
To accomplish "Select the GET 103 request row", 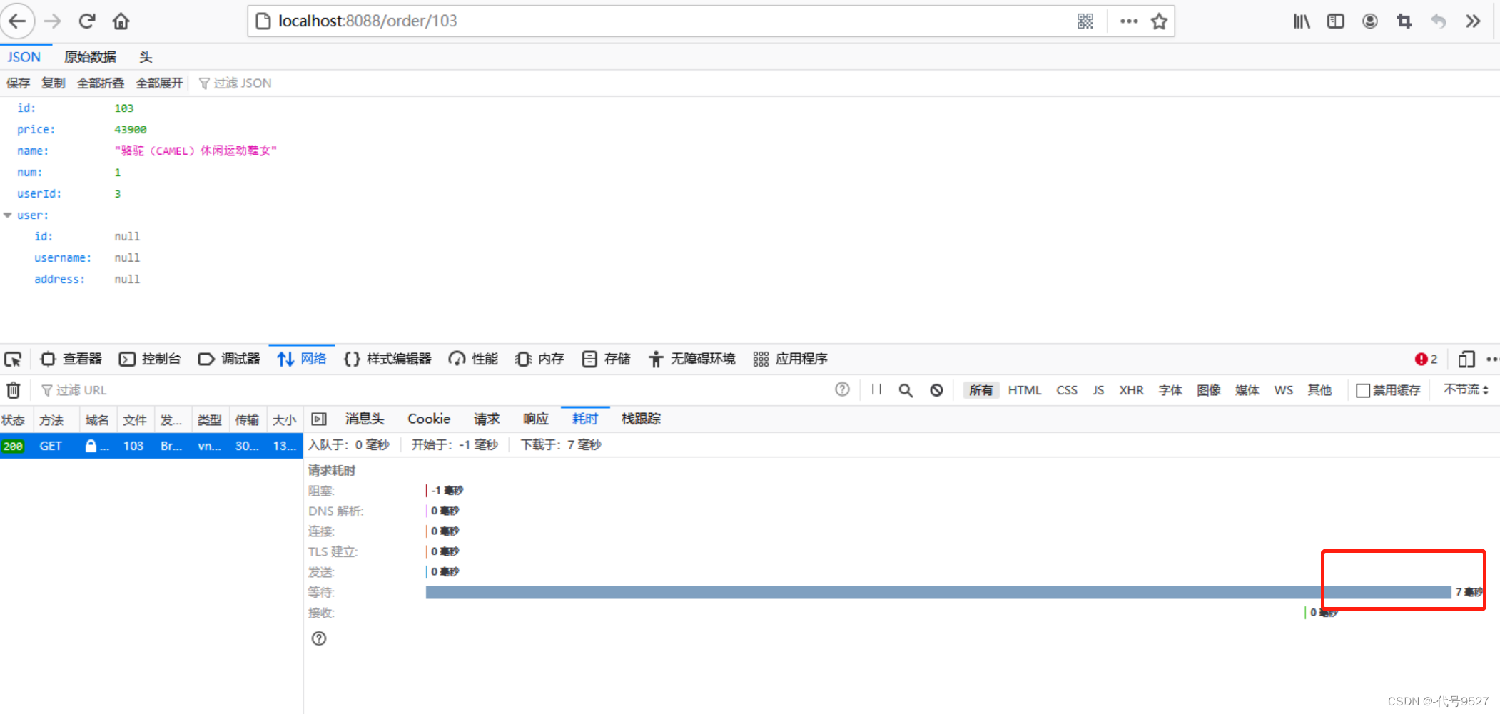I will (x=151, y=446).
